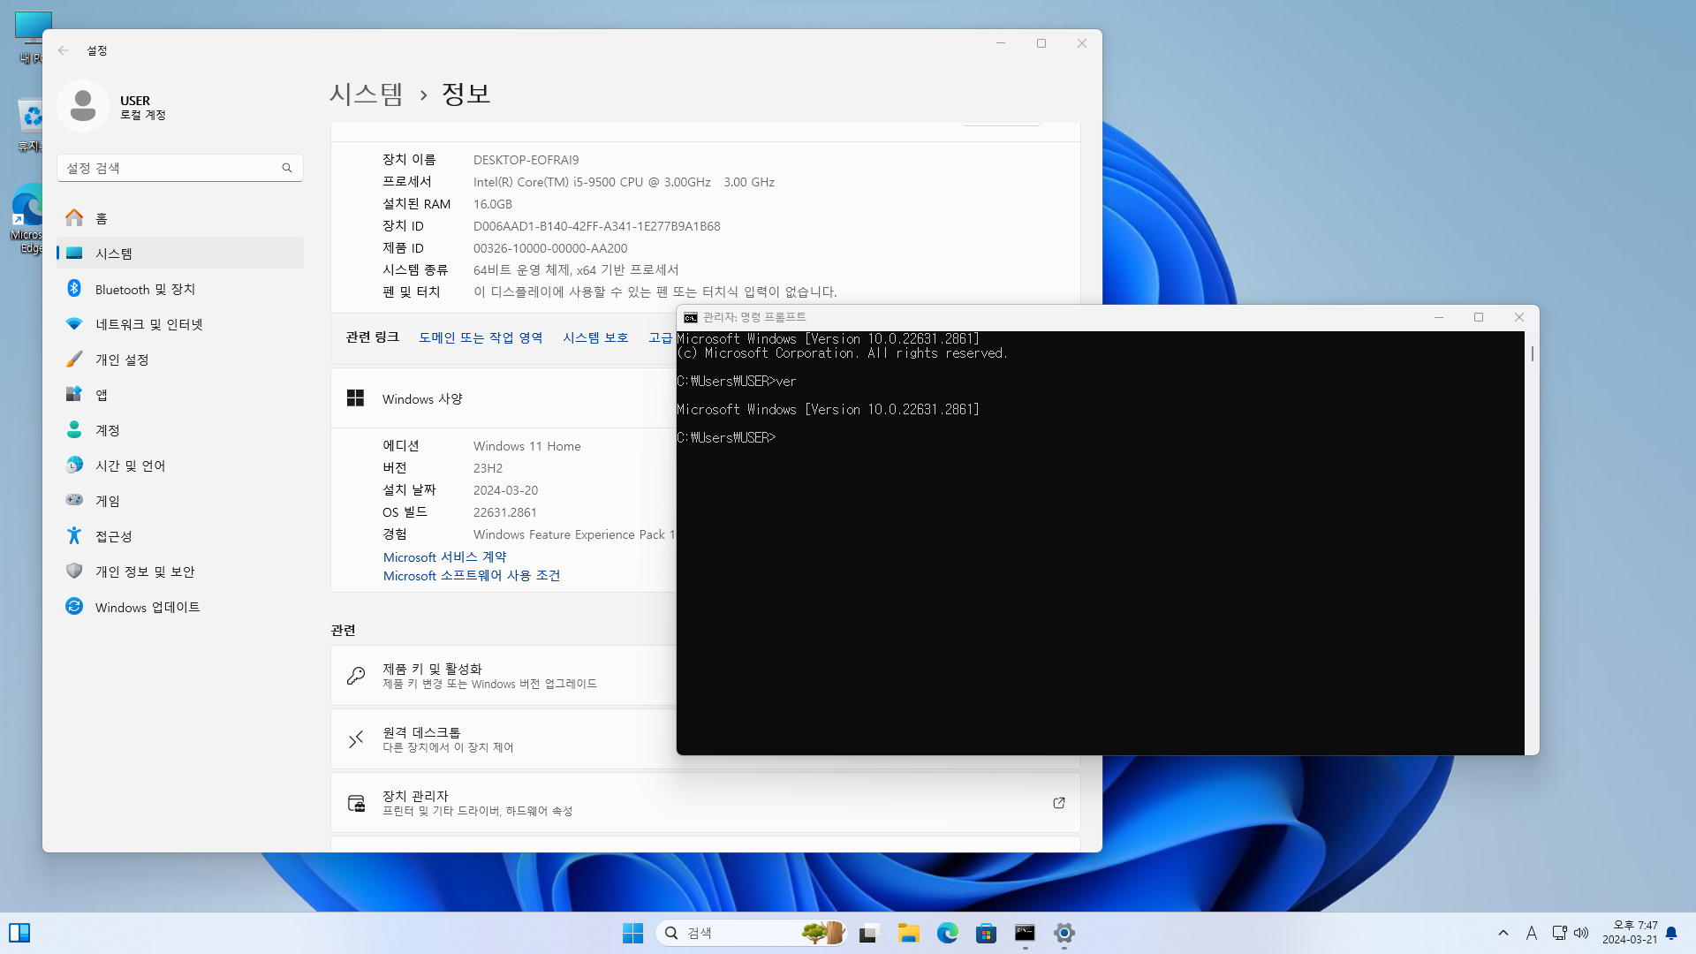Click the IME language indicator A
The height and width of the screenshot is (954, 1696).
1532,933
